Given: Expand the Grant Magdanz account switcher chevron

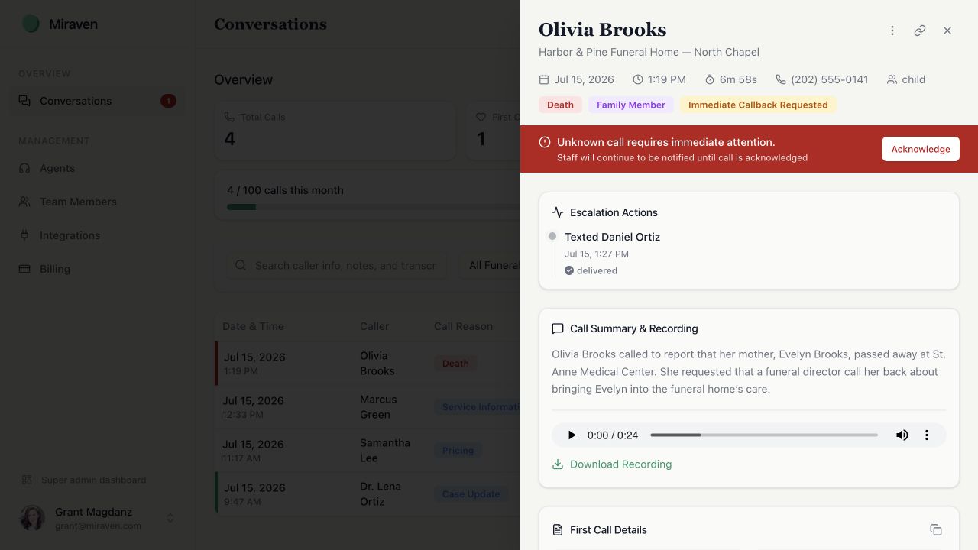Looking at the screenshot, I should point(170,518).
